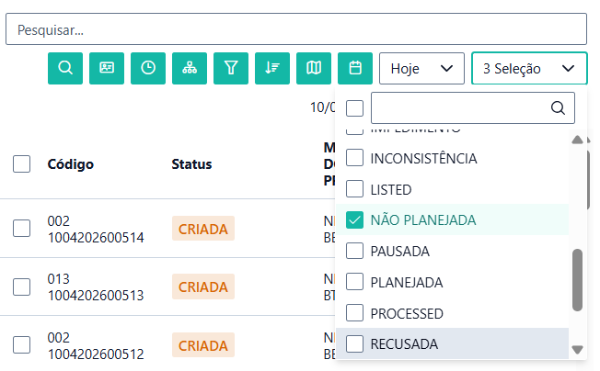This screenshot has width=600, height=371.
Task: Uncheck the NÃO PLANEJADA option
Action: [355, 220]
